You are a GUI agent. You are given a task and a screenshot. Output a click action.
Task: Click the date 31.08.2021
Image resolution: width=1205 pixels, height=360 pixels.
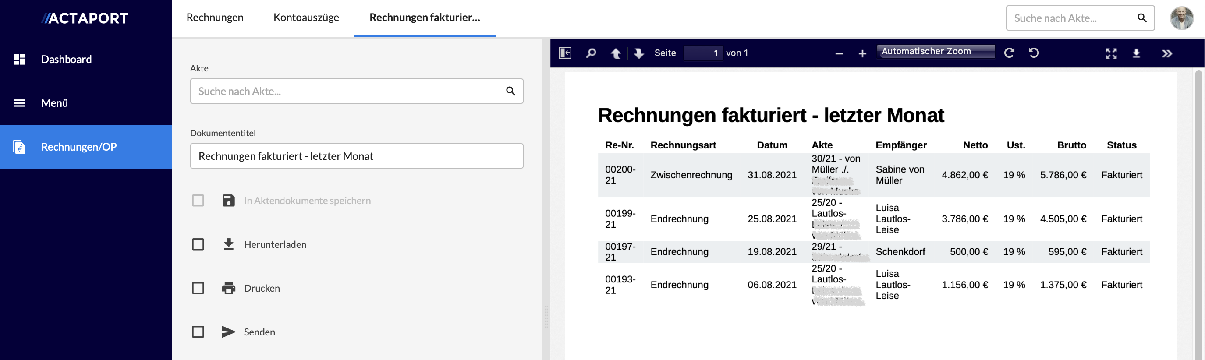click(x=772, y=175)
